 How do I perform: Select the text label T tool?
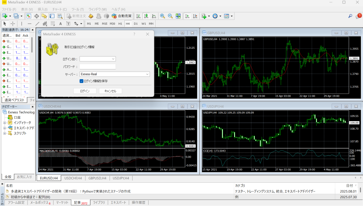pyautogui.click(x=68, y=24)
